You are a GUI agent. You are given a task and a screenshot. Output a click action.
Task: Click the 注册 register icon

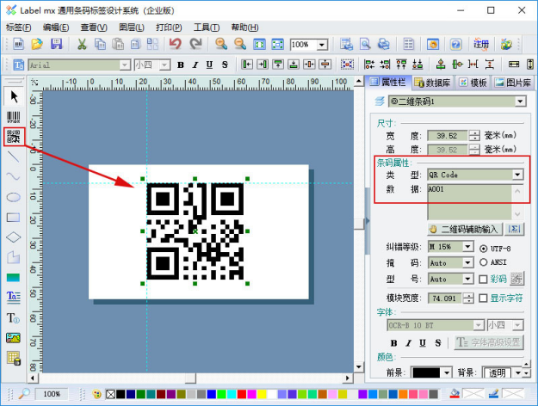tap(480, 44)
